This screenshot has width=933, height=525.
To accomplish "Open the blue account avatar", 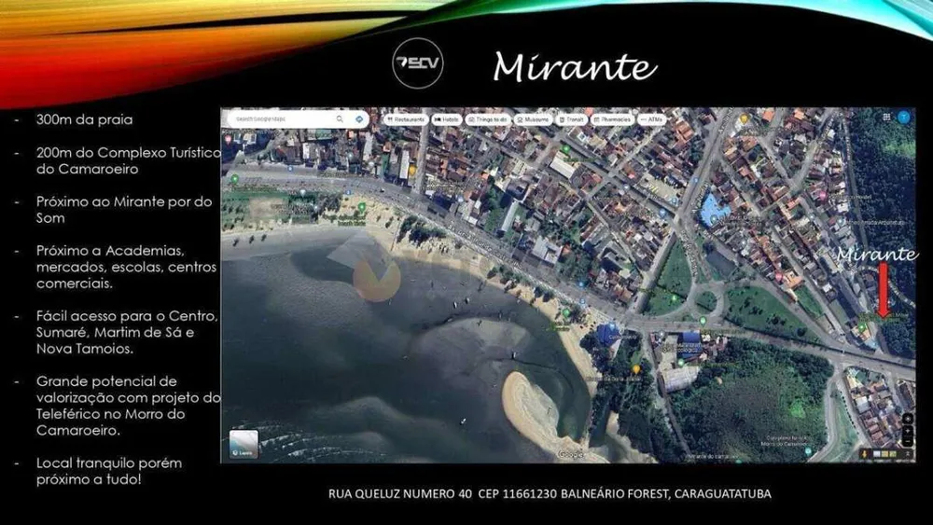I will (903, 117).
